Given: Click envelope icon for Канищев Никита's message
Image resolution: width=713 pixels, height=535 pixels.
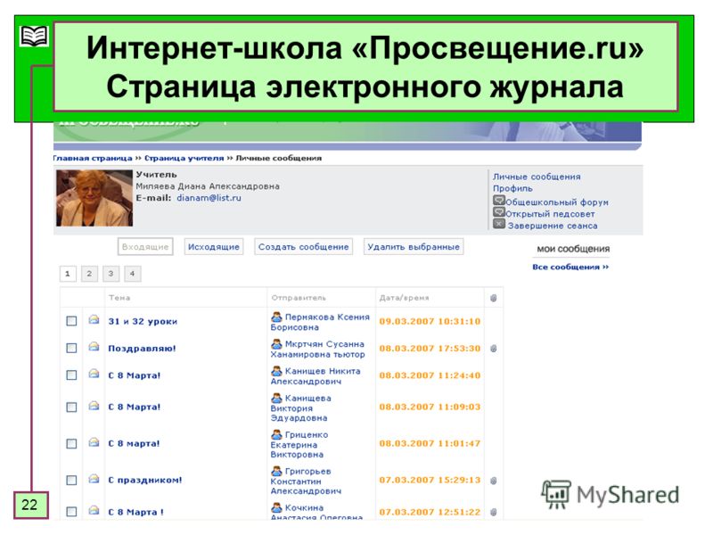Looking at the screenshot, I should click(x=94, y=374).
